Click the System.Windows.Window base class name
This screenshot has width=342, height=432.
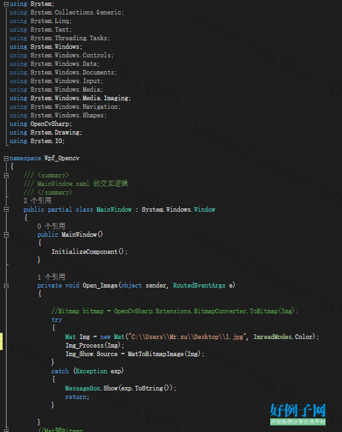(x=179, y=210)
